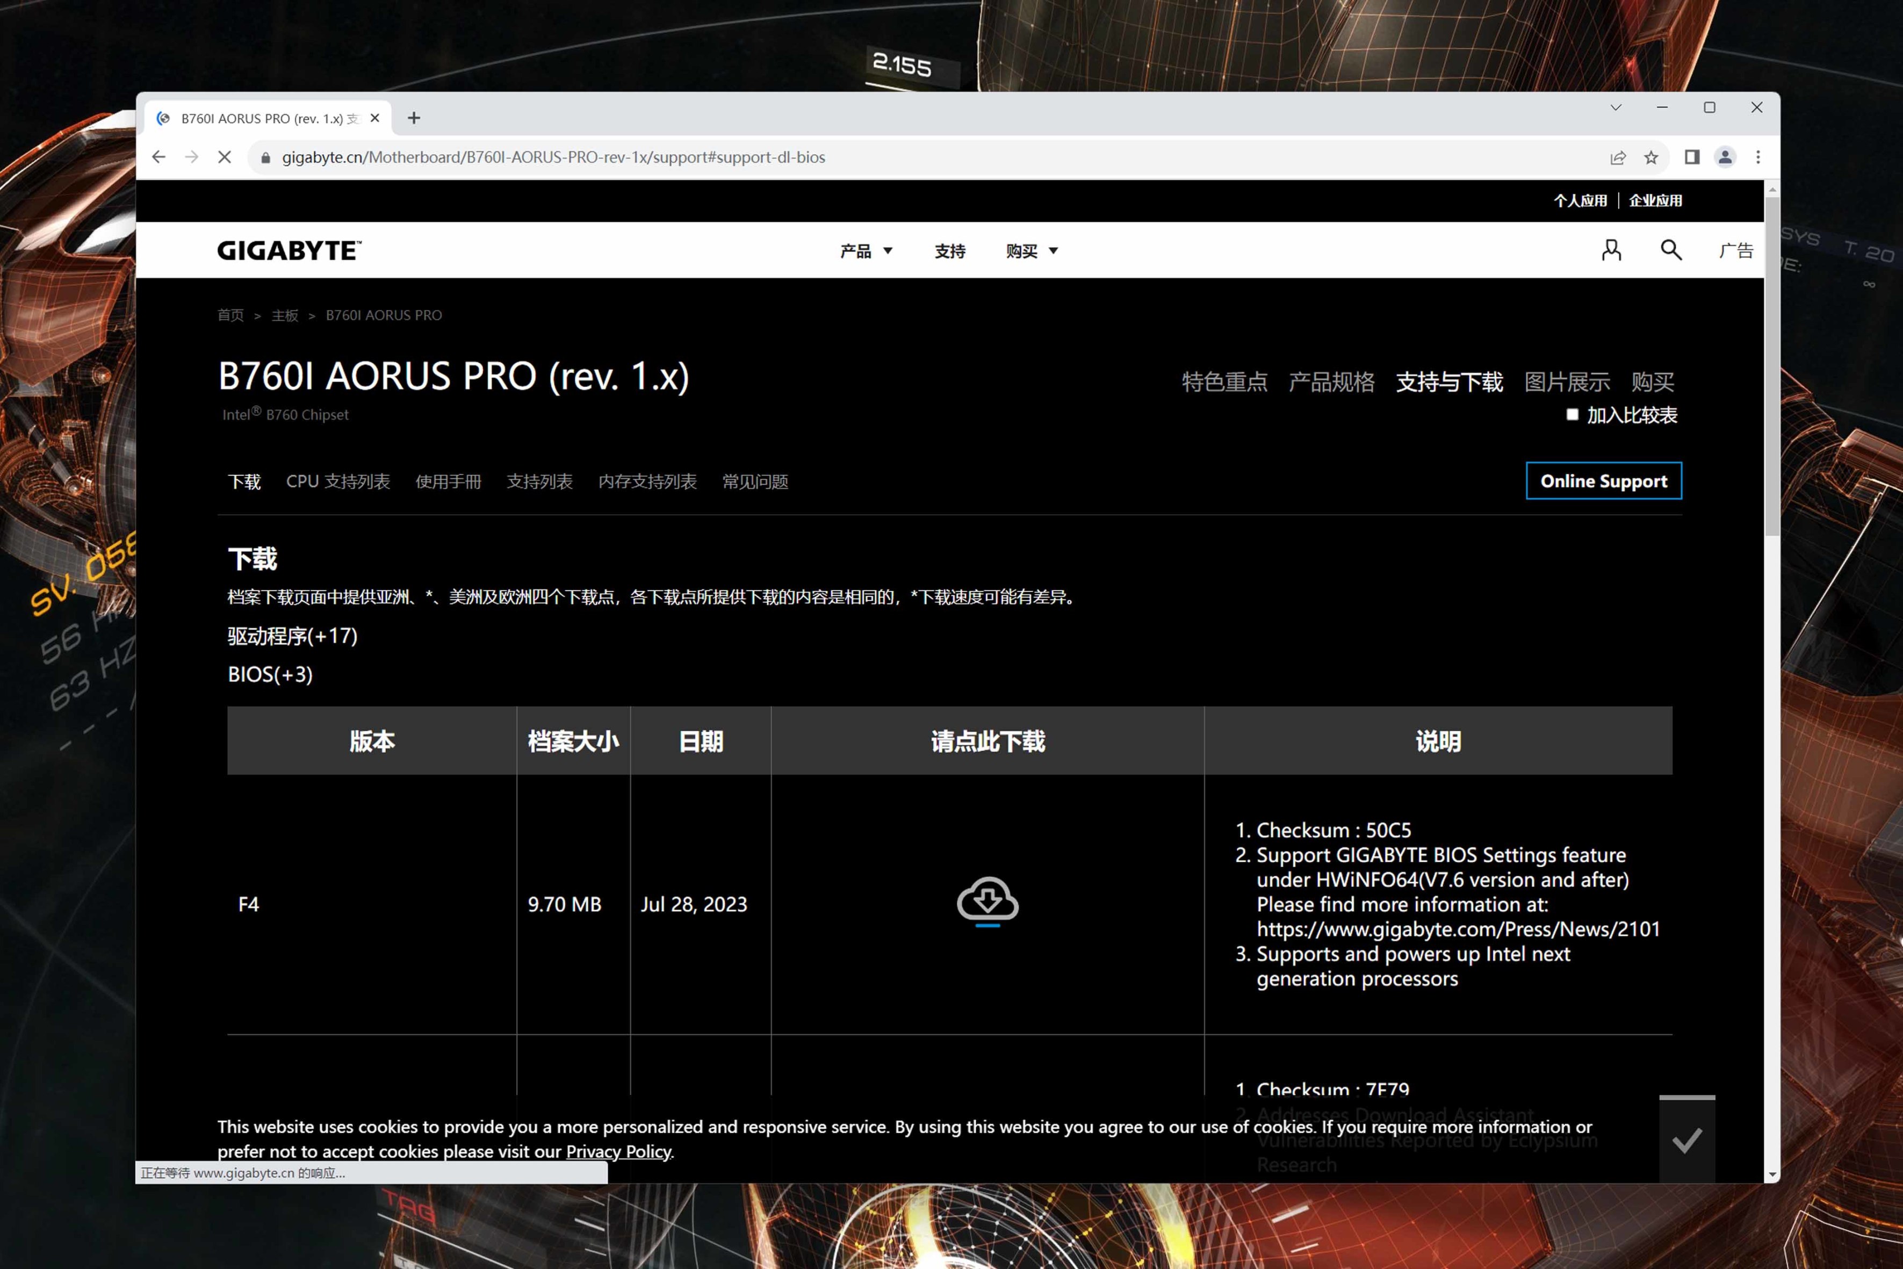Collapse the BIOS(+3) section
Viewport: 1903px width, 1269px height.
270,674
